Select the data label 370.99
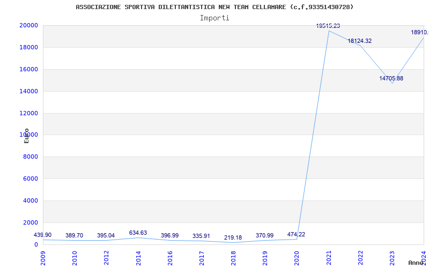Viewport: 429px width, 268px height. (x=264, y=235)
